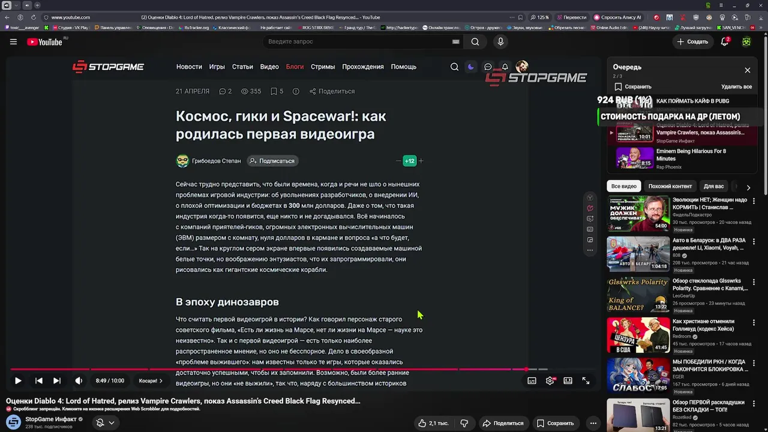Open Авто в Беларуси video title
Image resolution: width=768 pixels, height=432 pixels.
click(x=709, y=244)
